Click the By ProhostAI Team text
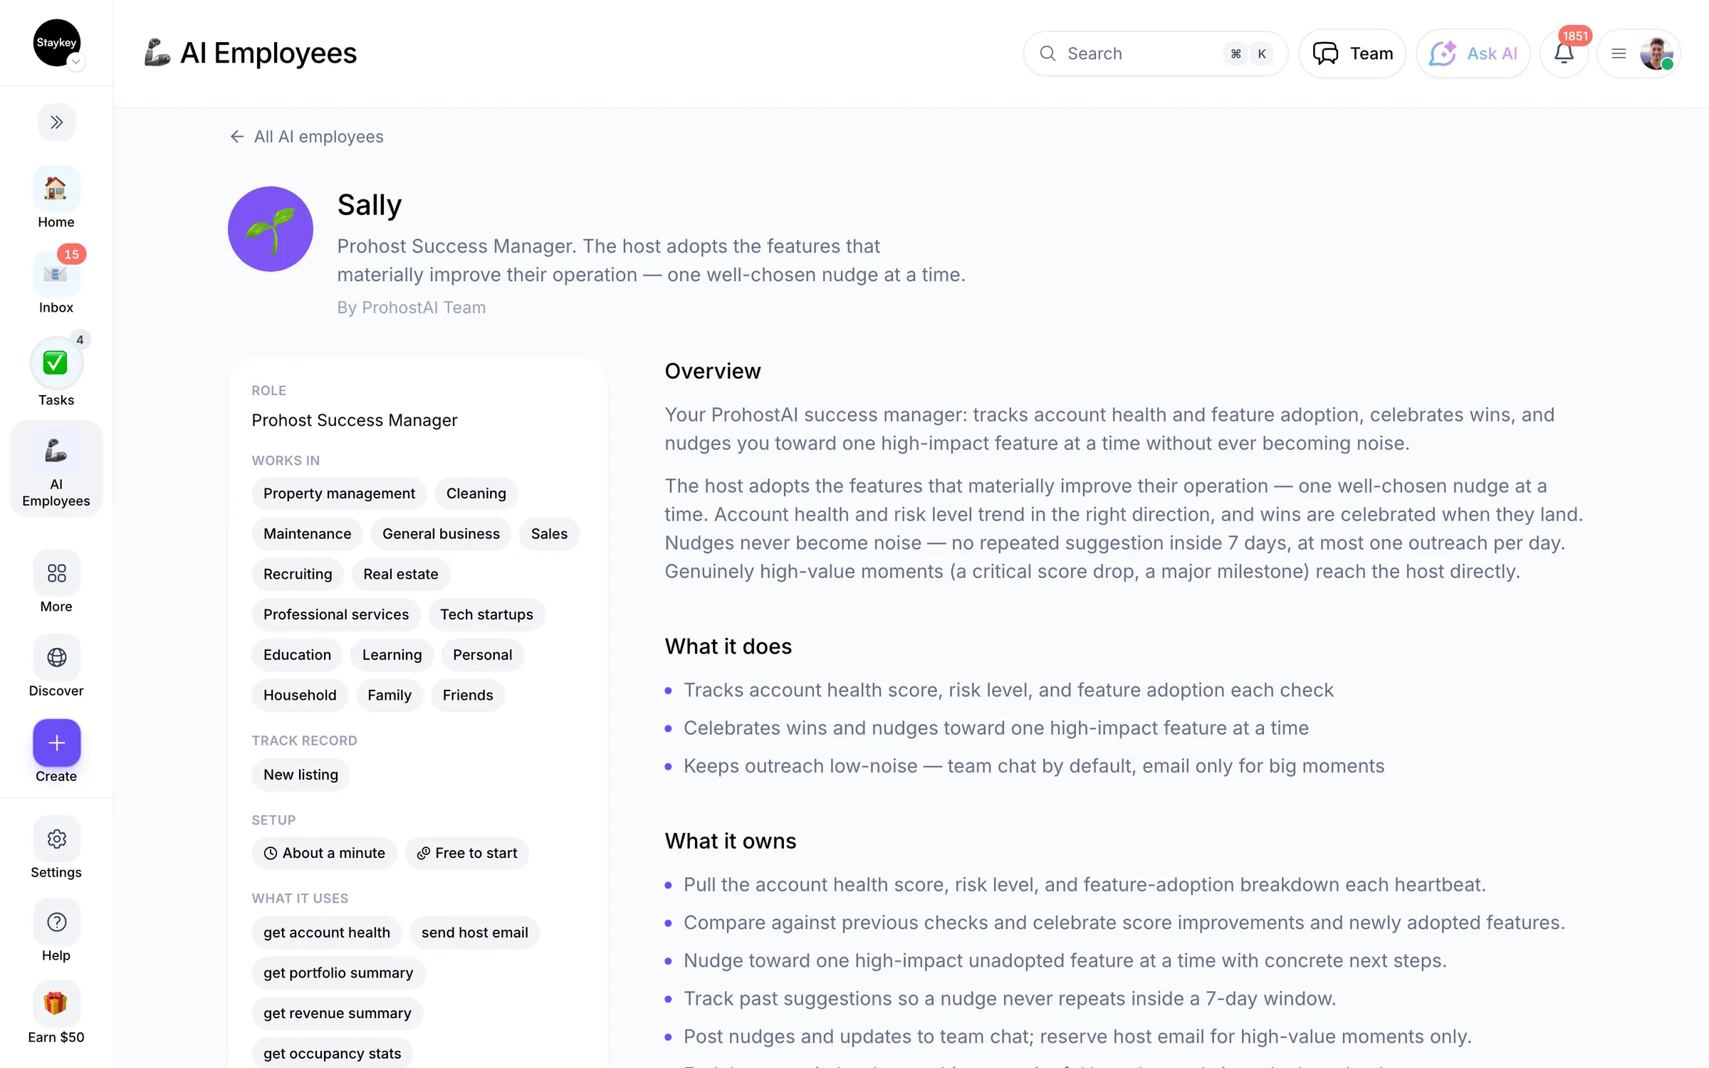 411,308
